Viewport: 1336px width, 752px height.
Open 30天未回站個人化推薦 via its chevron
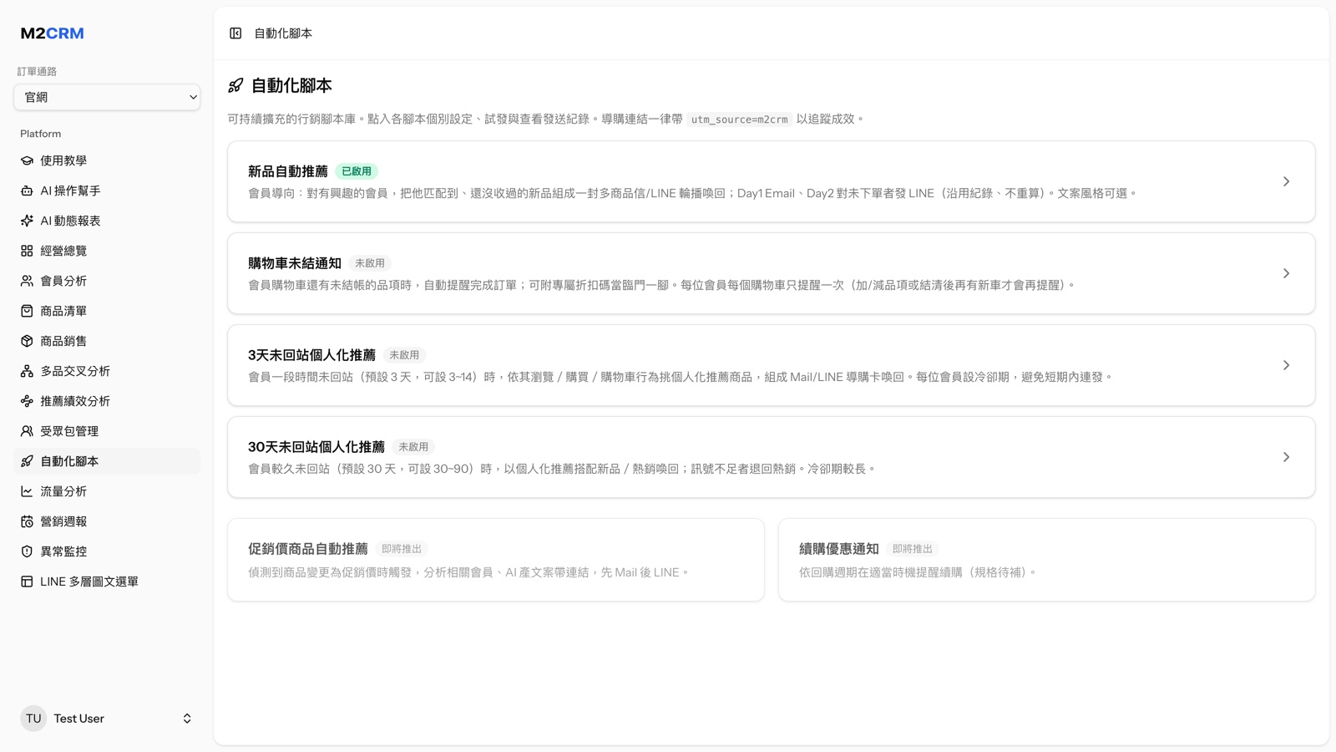pyautogui.click(x=1286, y=457)
